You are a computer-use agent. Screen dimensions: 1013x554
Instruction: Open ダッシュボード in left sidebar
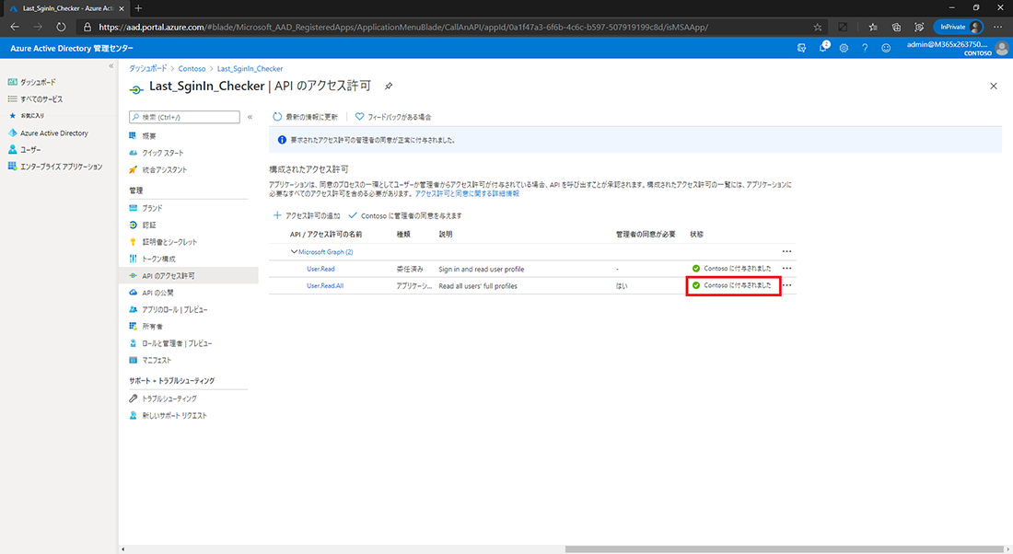click(32, 82)
